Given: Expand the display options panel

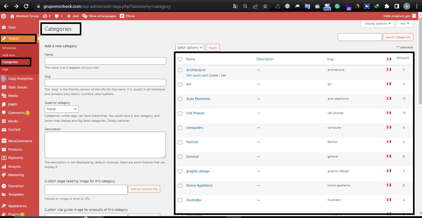Looking at the screenshot, I should [378, 24].
